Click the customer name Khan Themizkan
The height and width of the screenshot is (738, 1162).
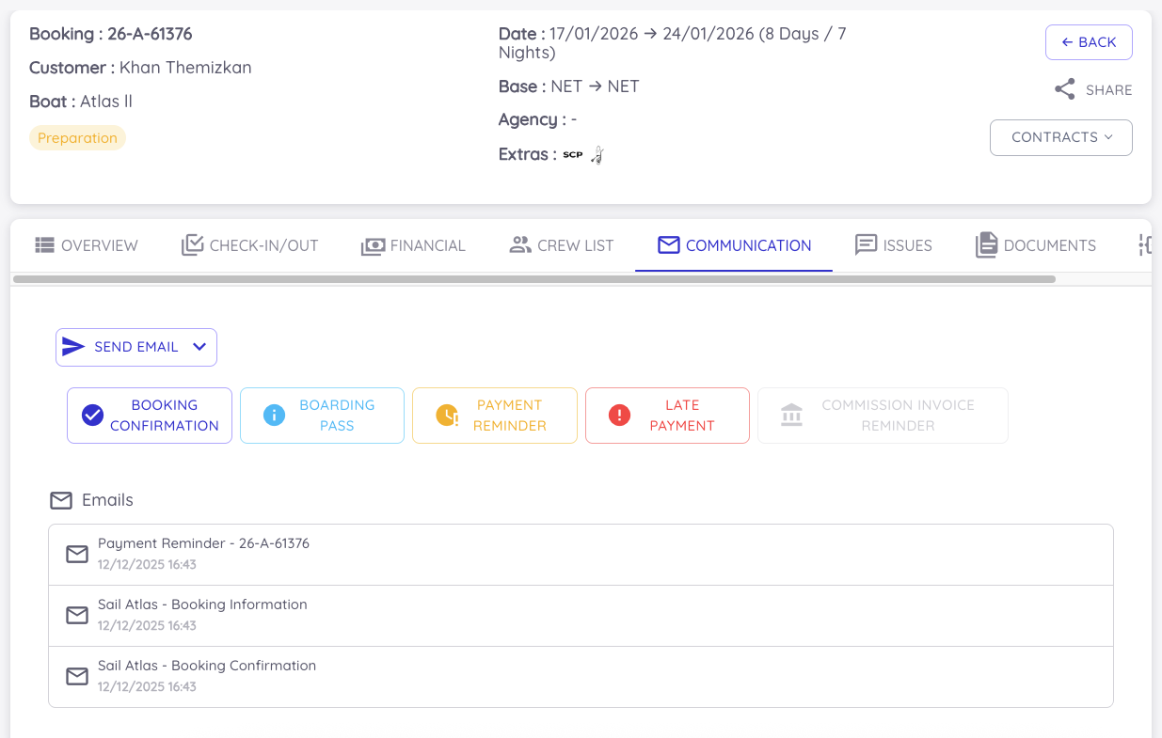185,68
